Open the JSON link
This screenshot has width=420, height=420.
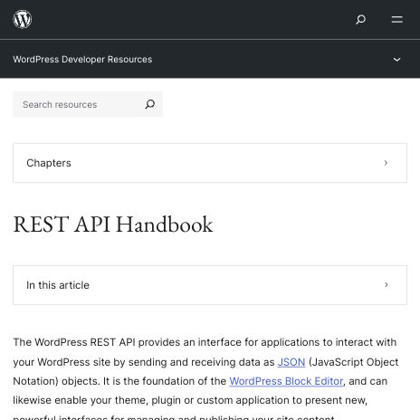[x=291, y=362]
